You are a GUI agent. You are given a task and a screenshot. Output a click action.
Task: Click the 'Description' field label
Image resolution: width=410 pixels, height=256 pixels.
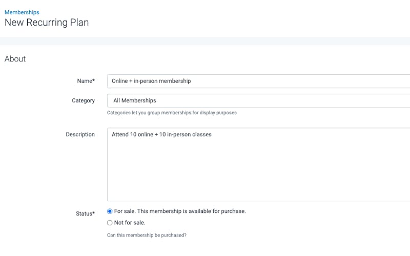(80, 135)
